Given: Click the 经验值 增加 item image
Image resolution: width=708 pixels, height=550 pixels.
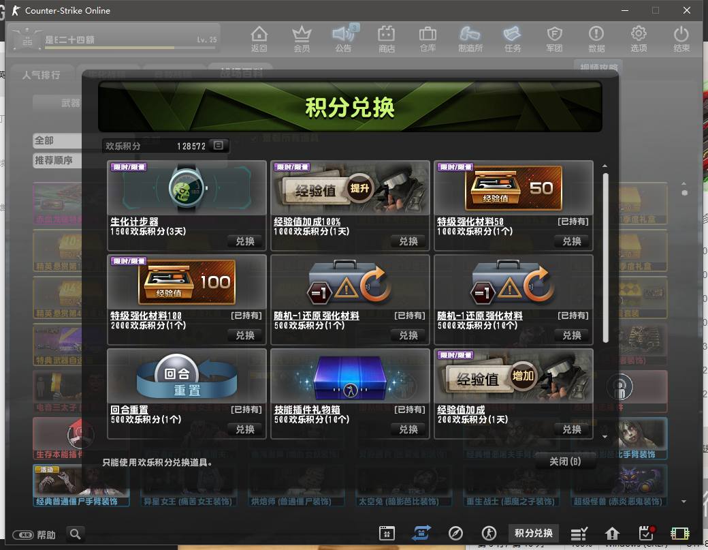Looking at the screenshot, I should click(x=514, y=376).
